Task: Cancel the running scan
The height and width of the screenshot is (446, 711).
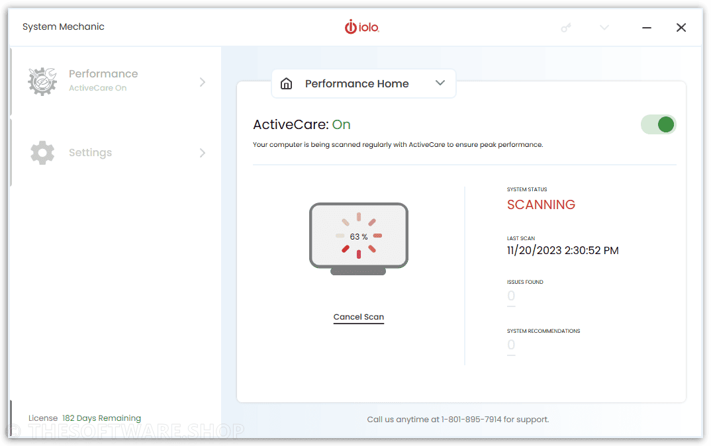Action: 359,317
